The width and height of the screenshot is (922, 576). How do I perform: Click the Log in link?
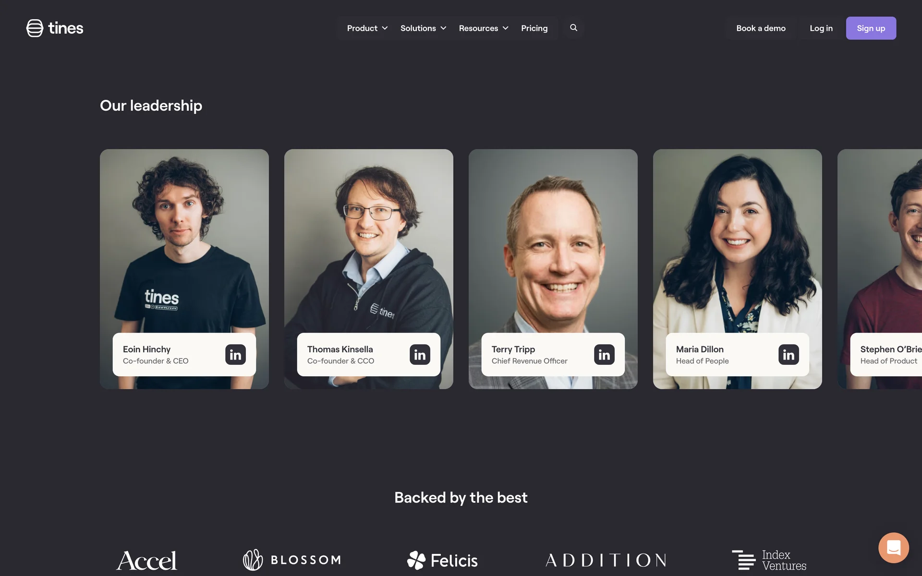click(x=821, y=28)
